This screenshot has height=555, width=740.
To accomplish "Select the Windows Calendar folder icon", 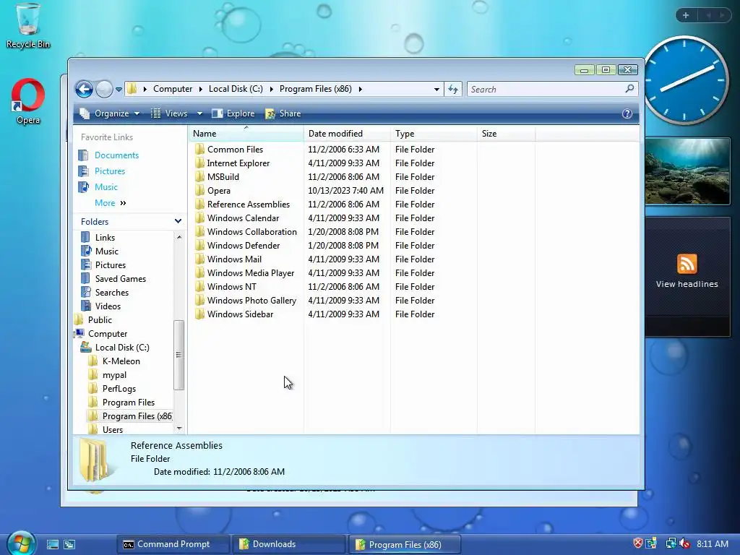I will (x=199, y=218).
